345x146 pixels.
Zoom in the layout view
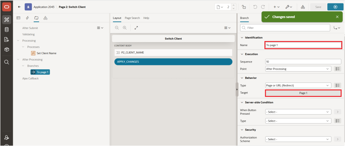pos(125,28)
